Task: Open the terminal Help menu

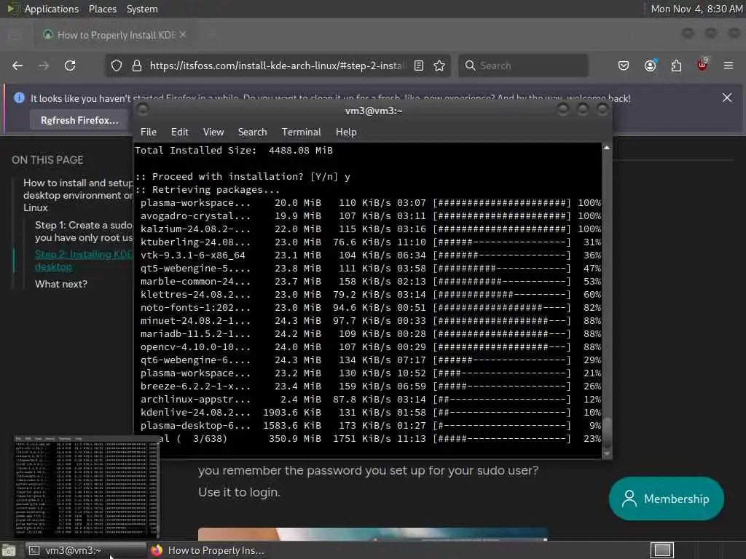Action: coord(346,132)
